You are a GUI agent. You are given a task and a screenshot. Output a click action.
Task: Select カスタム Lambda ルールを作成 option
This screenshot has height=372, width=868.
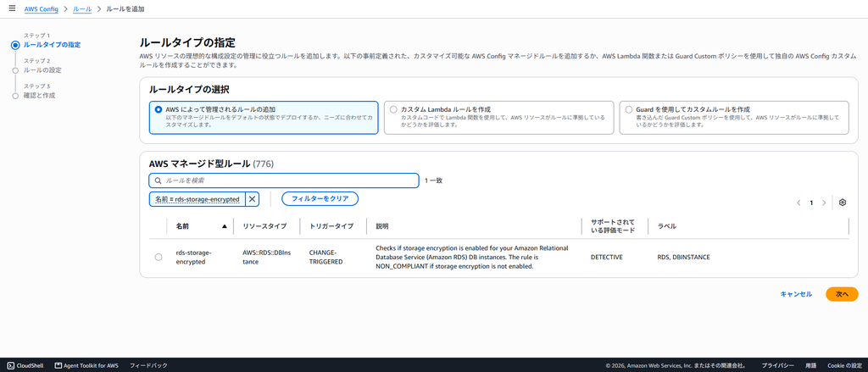pyautogui.click(x=498, y=117)
